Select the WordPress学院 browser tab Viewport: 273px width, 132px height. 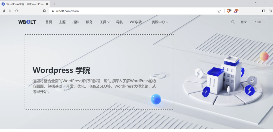(x=25, y=4)
